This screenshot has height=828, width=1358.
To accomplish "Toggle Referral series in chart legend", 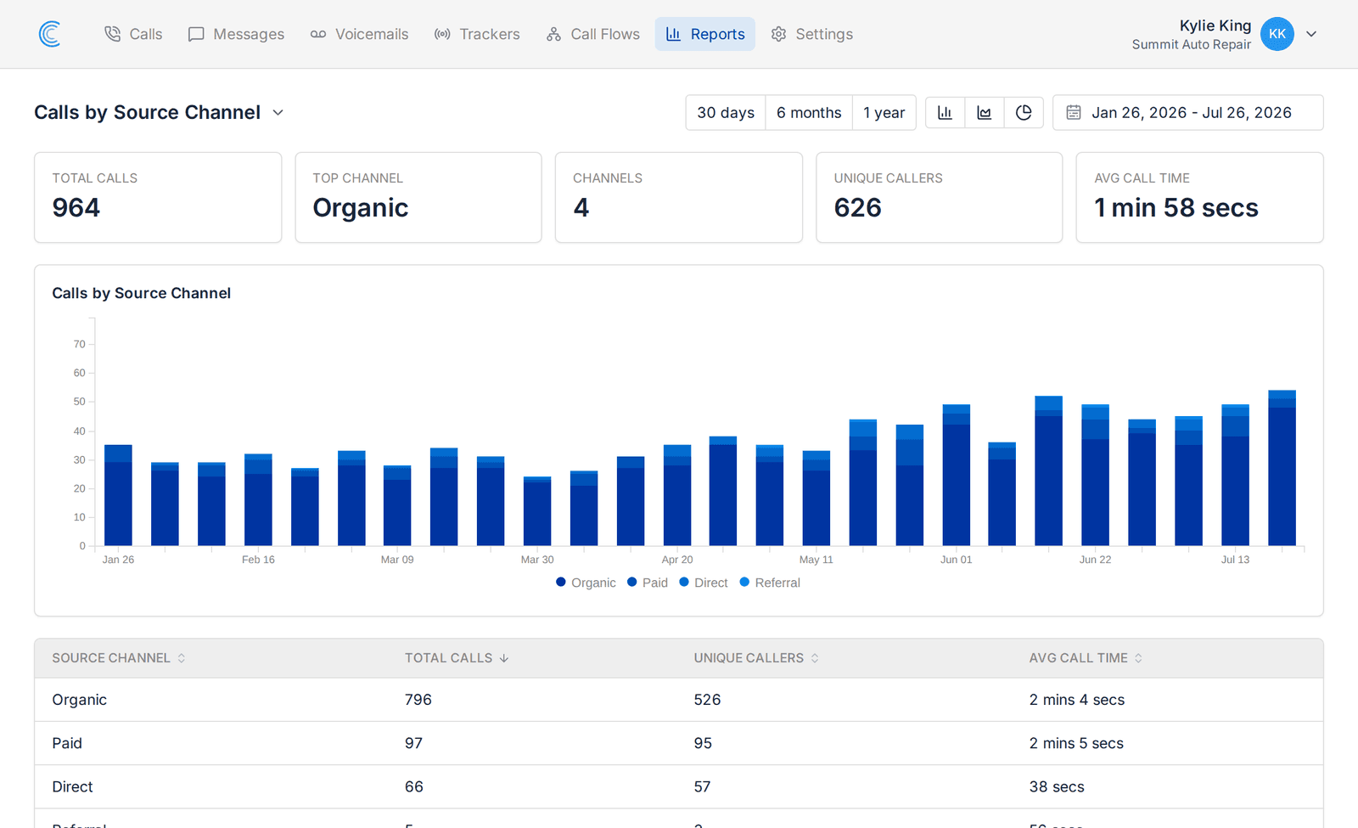I will [x=770, y=583].
